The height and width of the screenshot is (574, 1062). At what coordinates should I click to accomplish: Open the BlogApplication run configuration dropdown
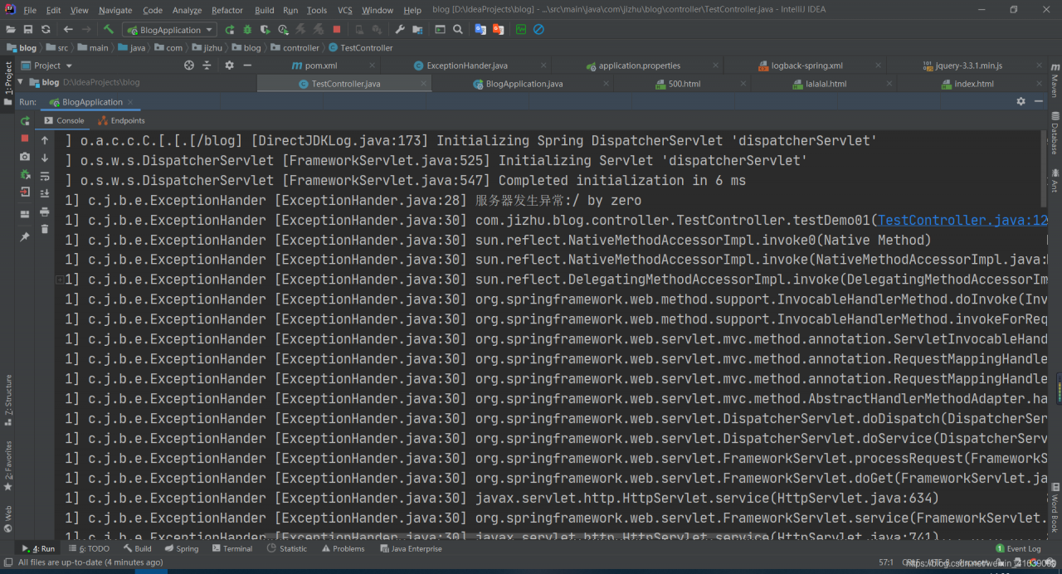pyautogui.click(x=169, y=30)
